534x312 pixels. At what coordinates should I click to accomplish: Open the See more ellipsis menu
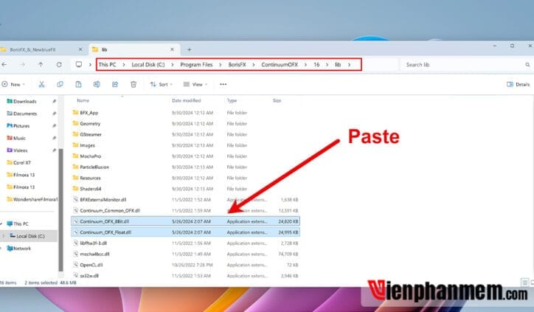[223, 84]
